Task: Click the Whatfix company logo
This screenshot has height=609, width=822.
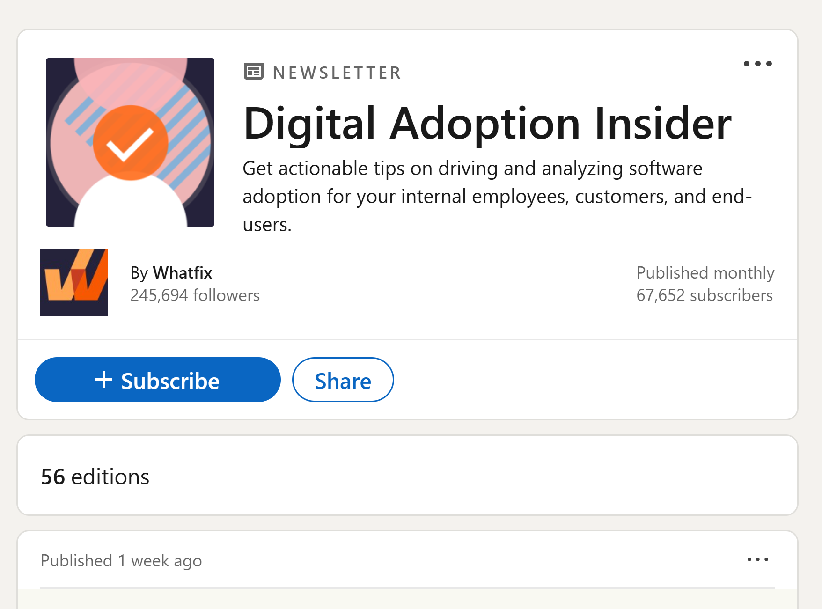Action: [x=74, y=283]
